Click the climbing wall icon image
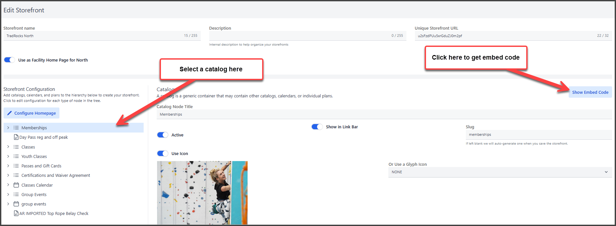This screenshot has width=616, height=226. click(202, 192)
